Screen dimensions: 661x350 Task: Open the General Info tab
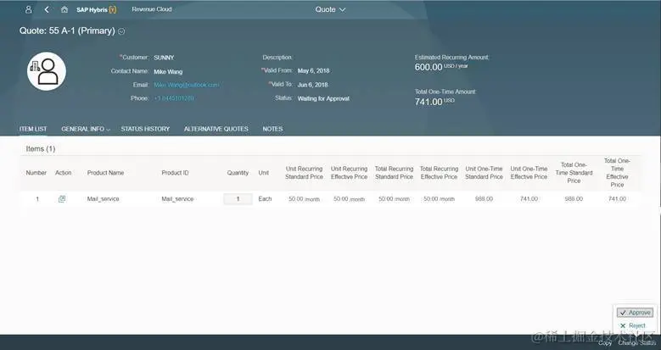(x=82, y=129)
